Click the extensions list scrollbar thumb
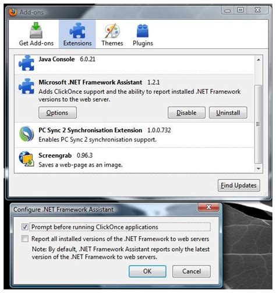The image size is (276, 293). (x=258, y=124)
